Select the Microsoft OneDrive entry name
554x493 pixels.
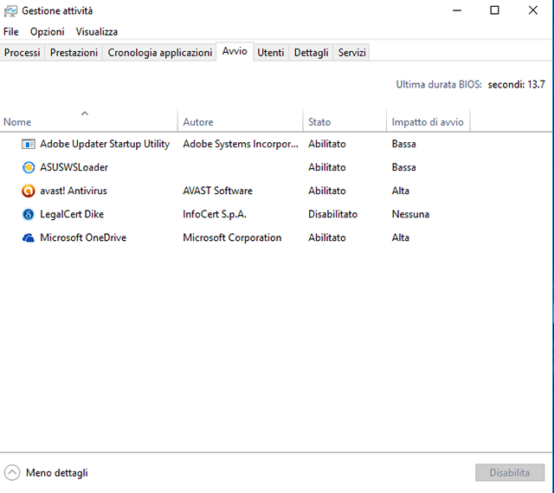[83, 237]
